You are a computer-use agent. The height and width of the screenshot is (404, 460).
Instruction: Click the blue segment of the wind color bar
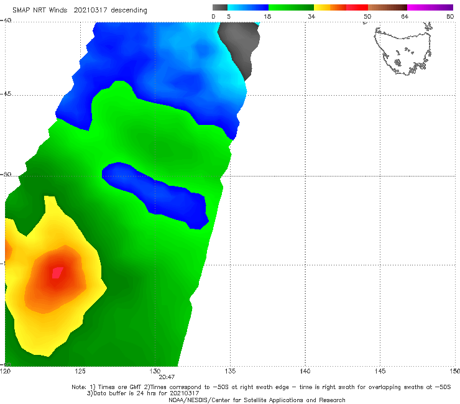pos(248,7)
